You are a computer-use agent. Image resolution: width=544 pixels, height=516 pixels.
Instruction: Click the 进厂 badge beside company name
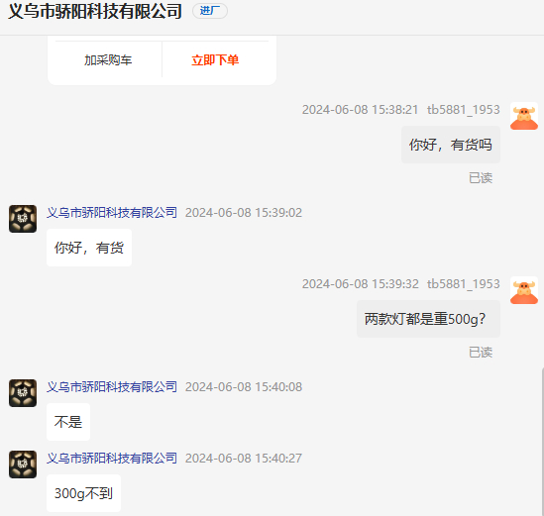click(x=210, y=11)
